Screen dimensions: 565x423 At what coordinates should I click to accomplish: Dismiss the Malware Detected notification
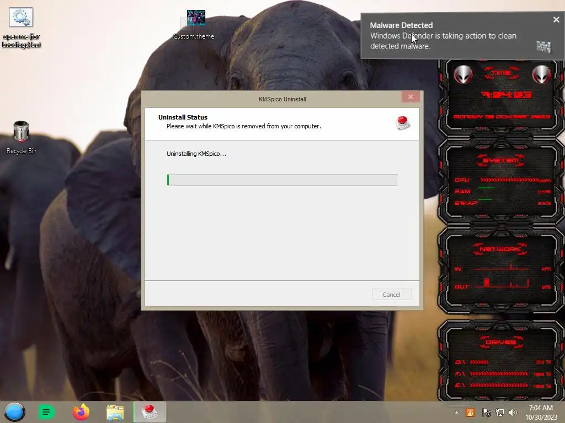[556, 20]
